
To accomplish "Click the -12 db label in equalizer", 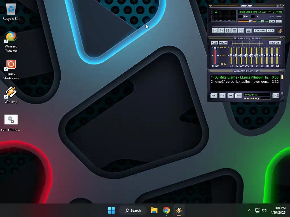I will pos(223,64).
